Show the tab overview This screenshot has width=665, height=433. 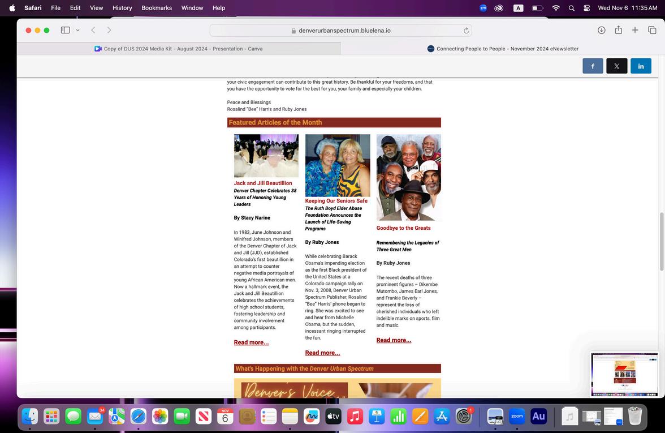(652, 30)
